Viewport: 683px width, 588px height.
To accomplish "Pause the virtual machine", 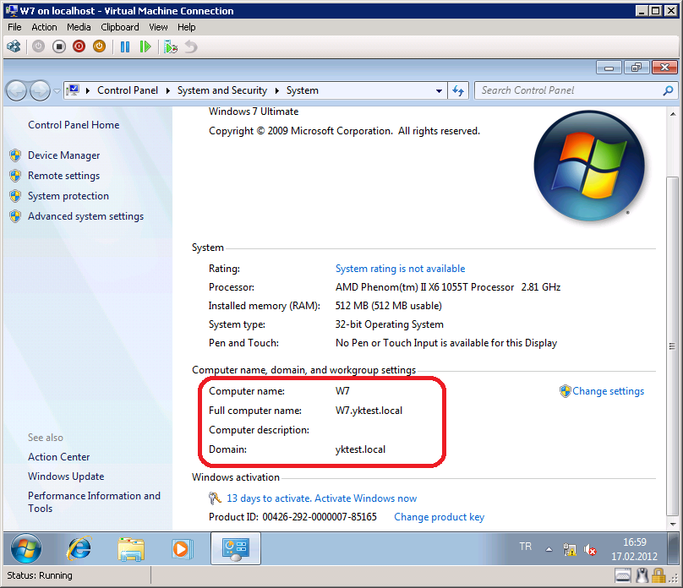I will [125, 46].
